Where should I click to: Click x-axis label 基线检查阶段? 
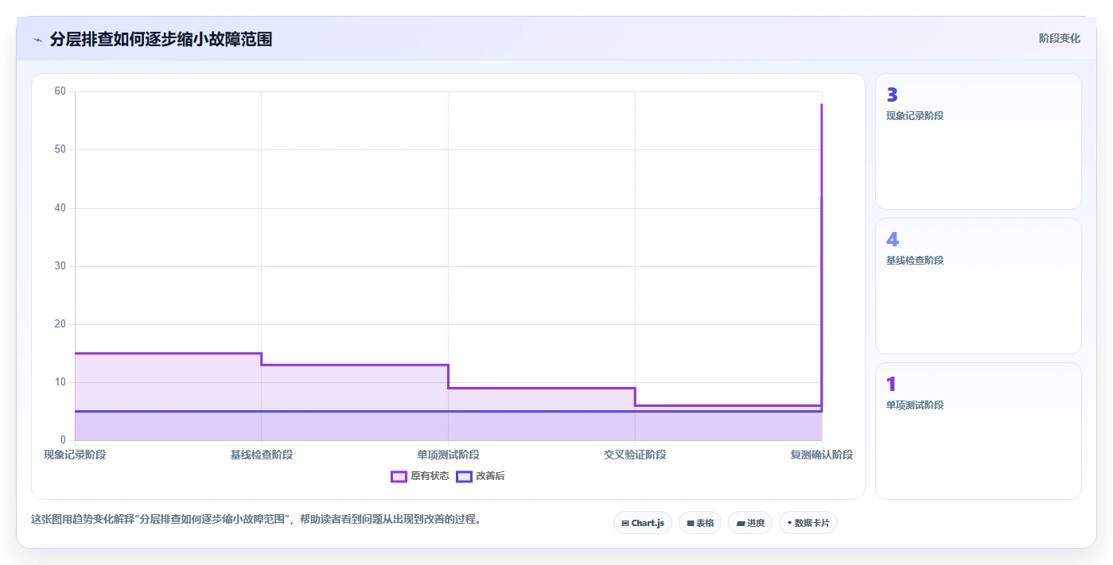[x=262, y=455]
